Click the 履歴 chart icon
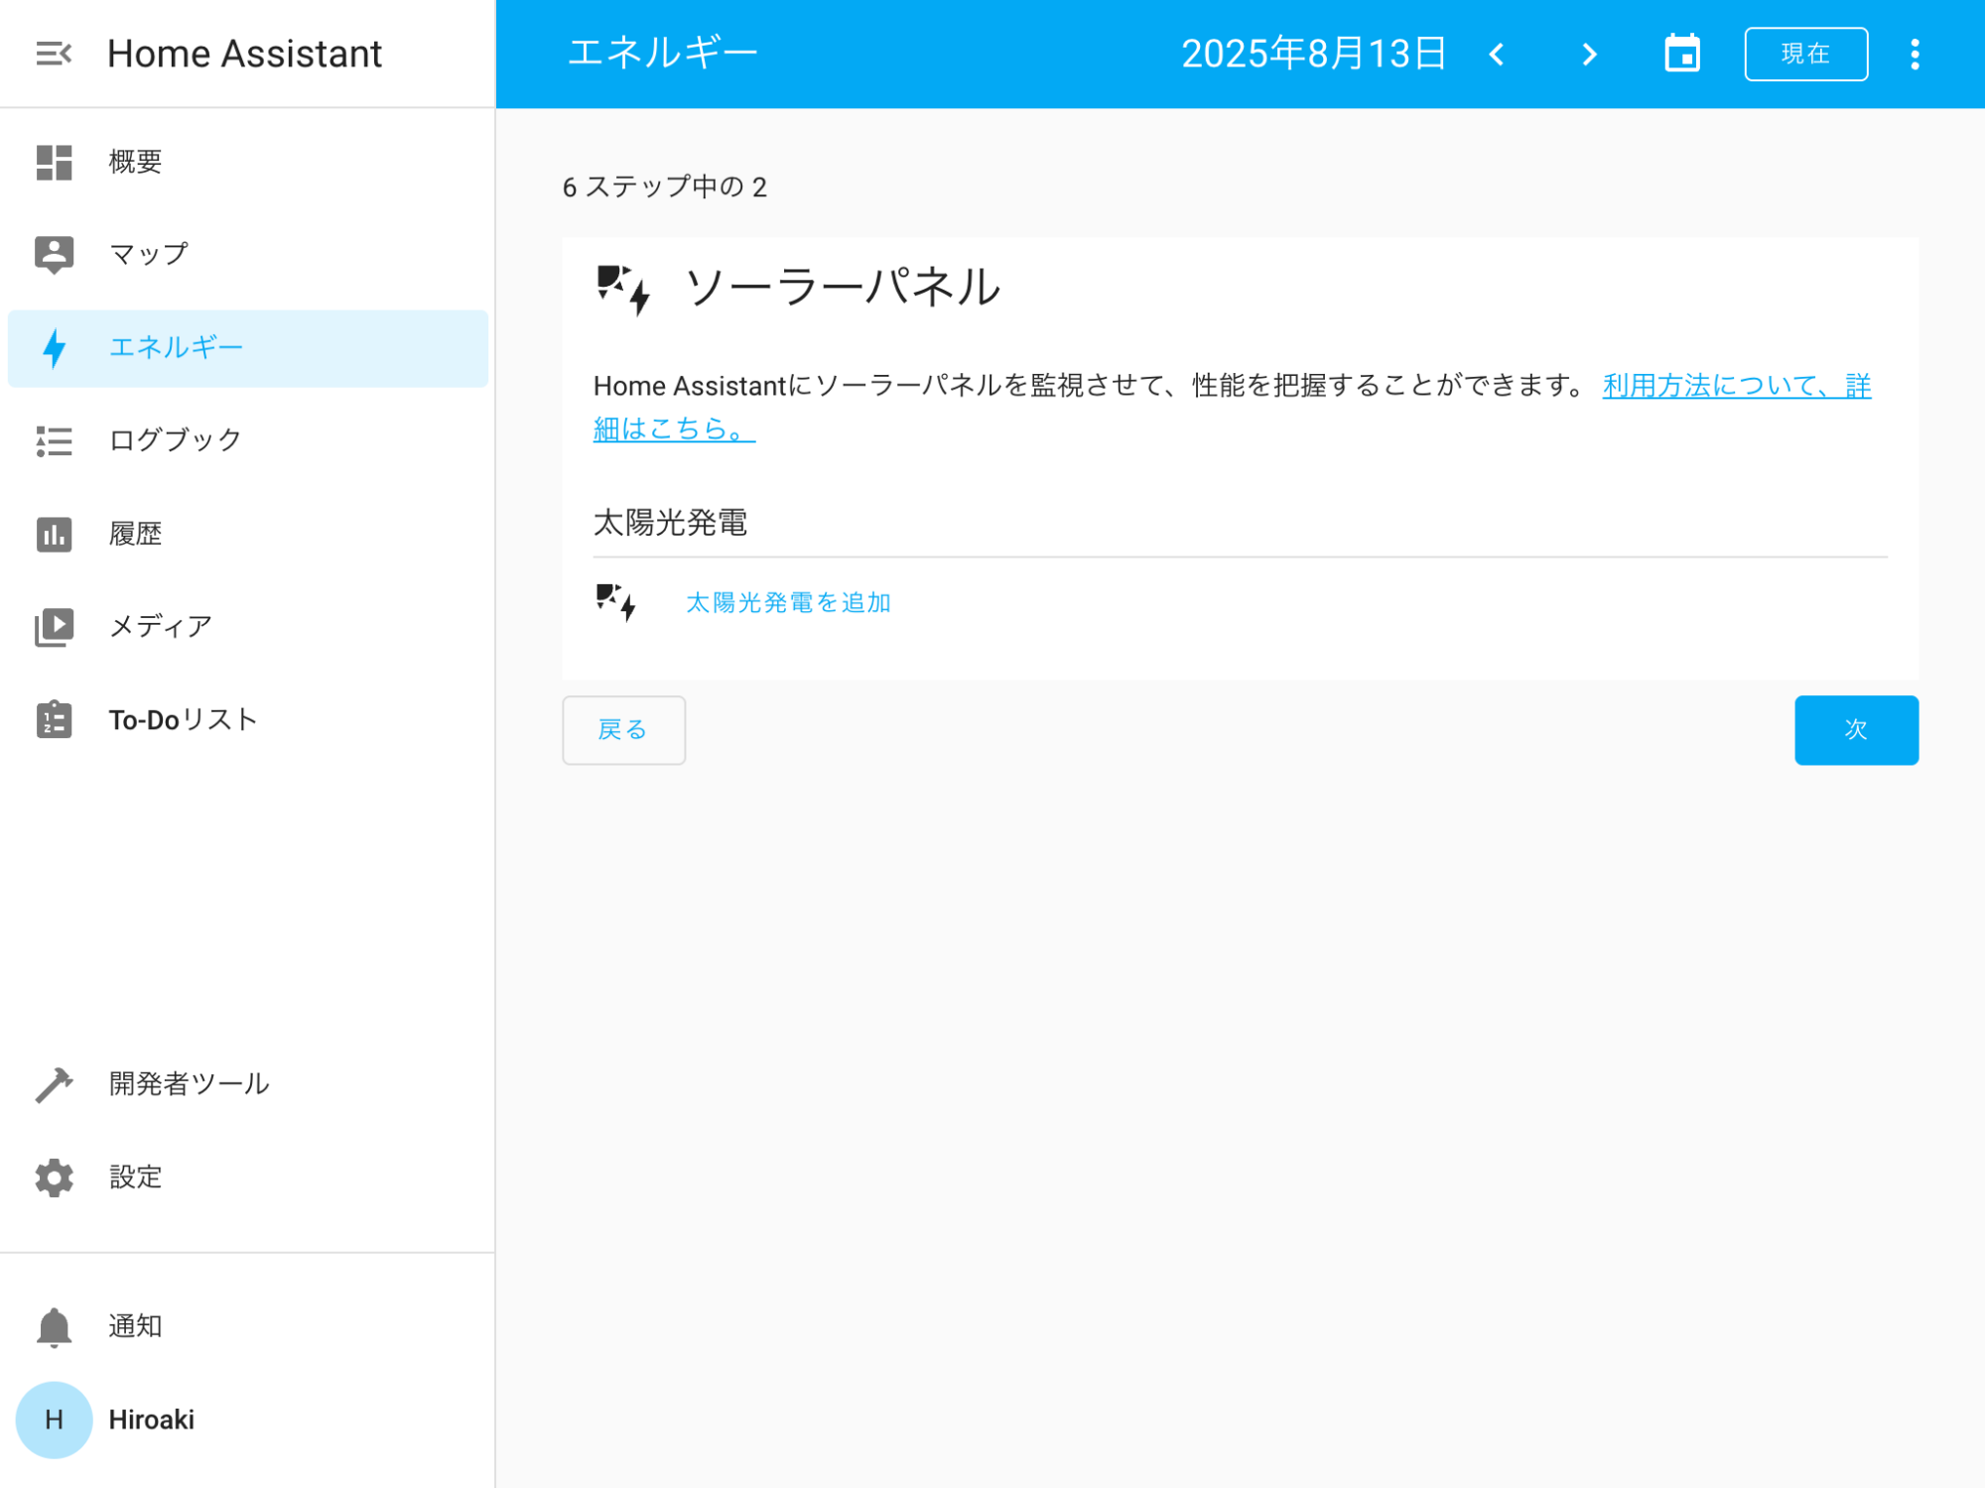 coord(54,534)
